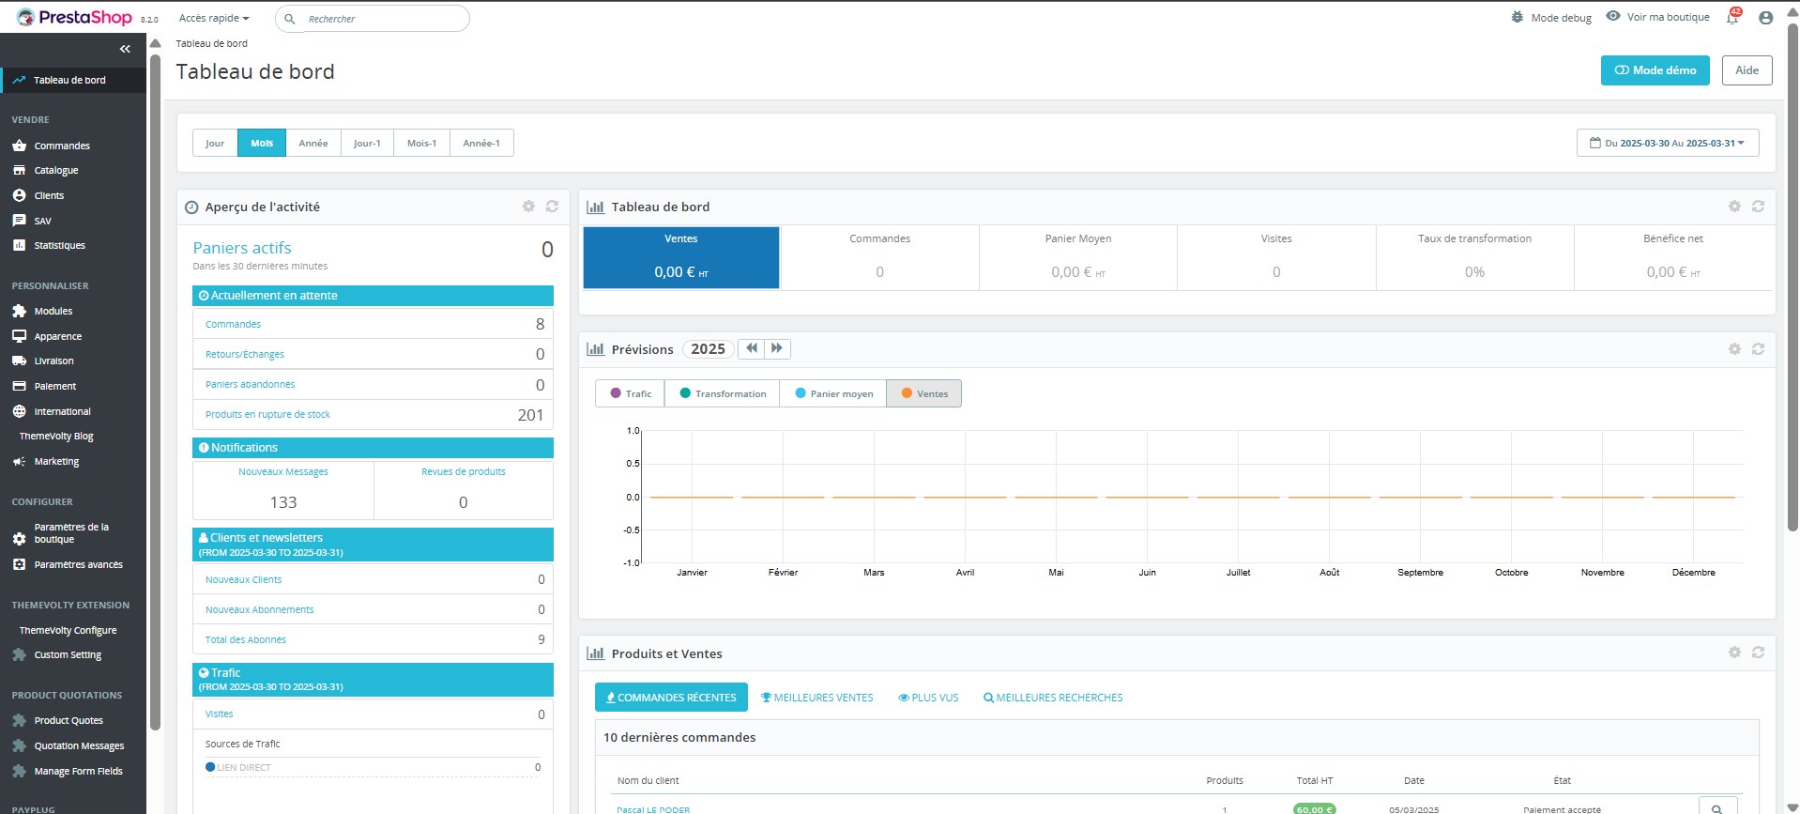Viewport: 1800px width, 814px height.
Task: Open the date range picker dropdown
Action: [1667, 144]
